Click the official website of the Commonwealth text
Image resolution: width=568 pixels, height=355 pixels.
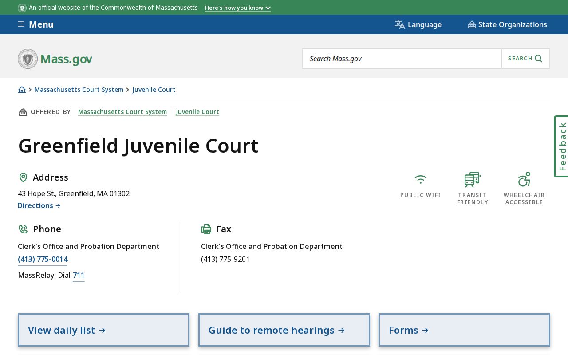pyautogui.click(x=113, y=8)
